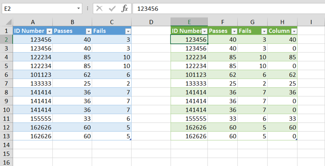Open the green table Passes filter dropdown

click(234, 31)
